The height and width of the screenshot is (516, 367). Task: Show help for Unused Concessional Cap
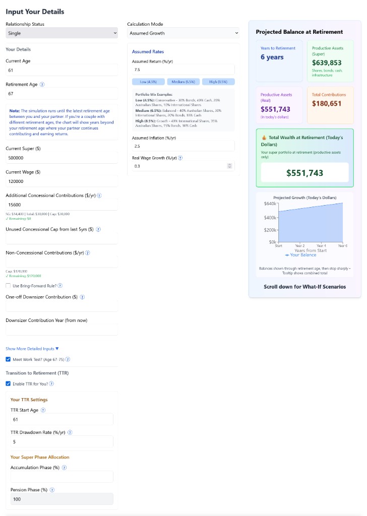[x=98, y=229]
